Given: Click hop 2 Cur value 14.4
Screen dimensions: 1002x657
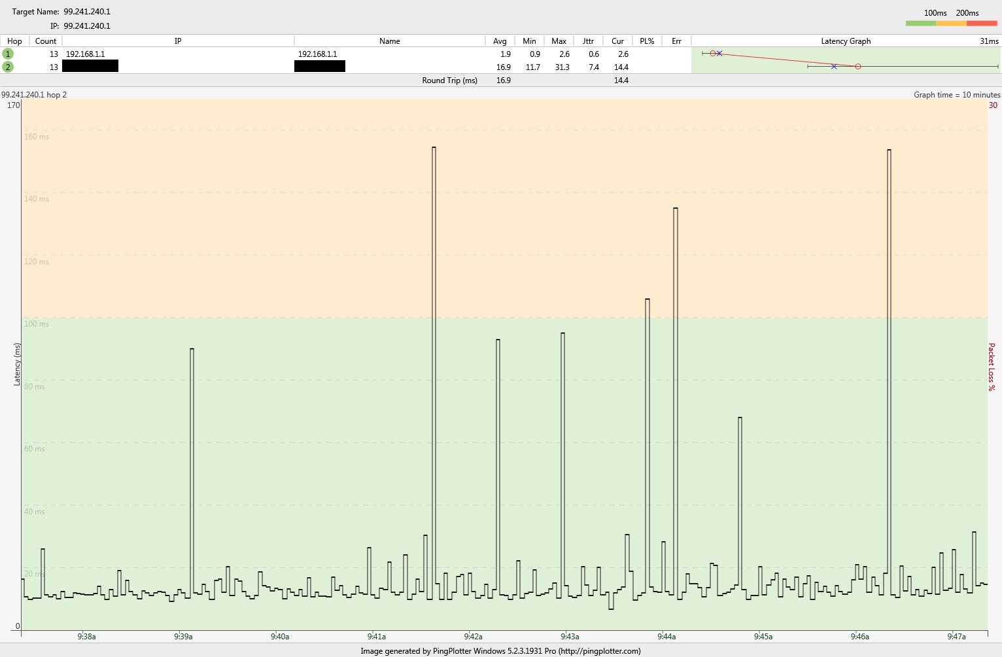Looking at the screenshot, I should pyautogui.click(x=621, y=67).
